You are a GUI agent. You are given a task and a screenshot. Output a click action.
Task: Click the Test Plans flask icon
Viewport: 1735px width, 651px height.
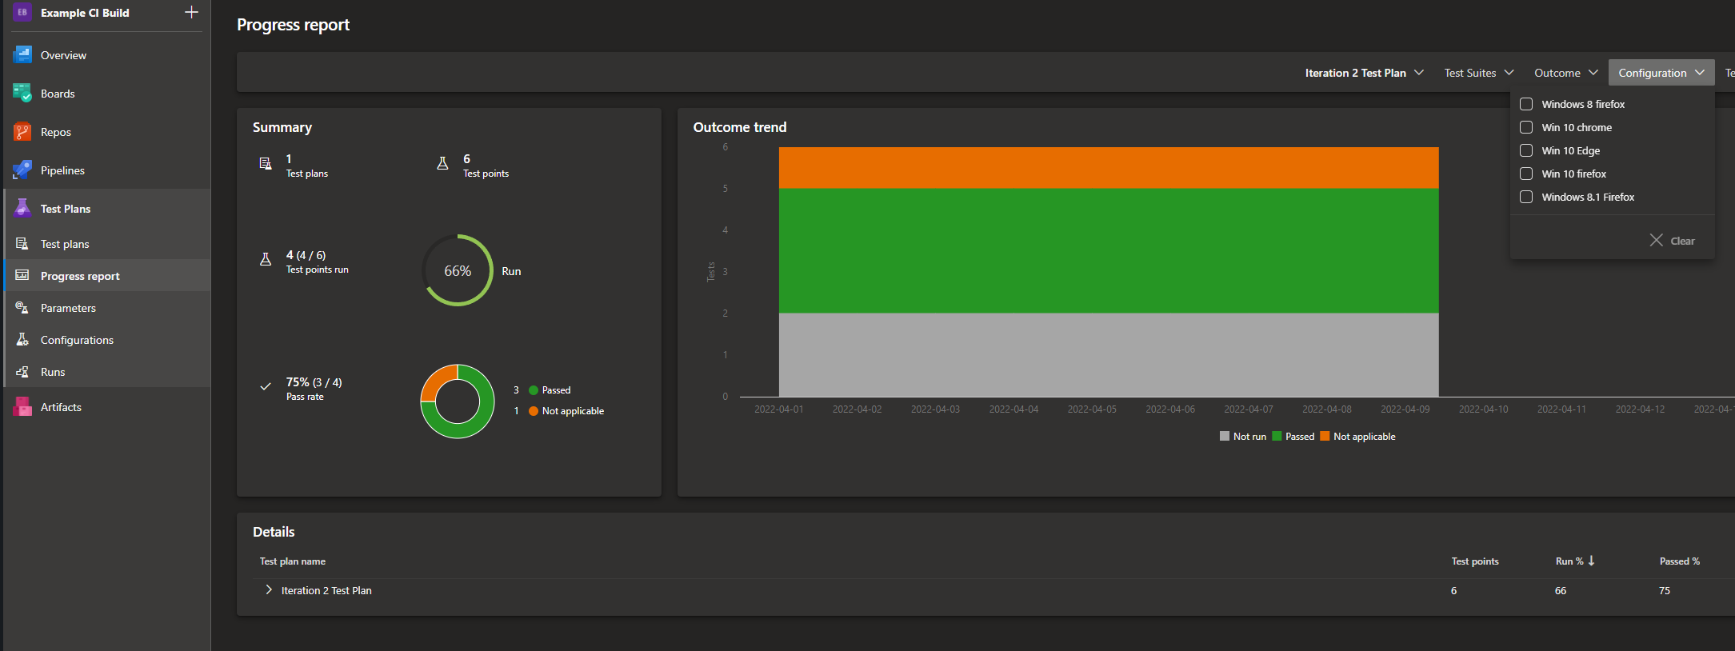pos(22,209)
